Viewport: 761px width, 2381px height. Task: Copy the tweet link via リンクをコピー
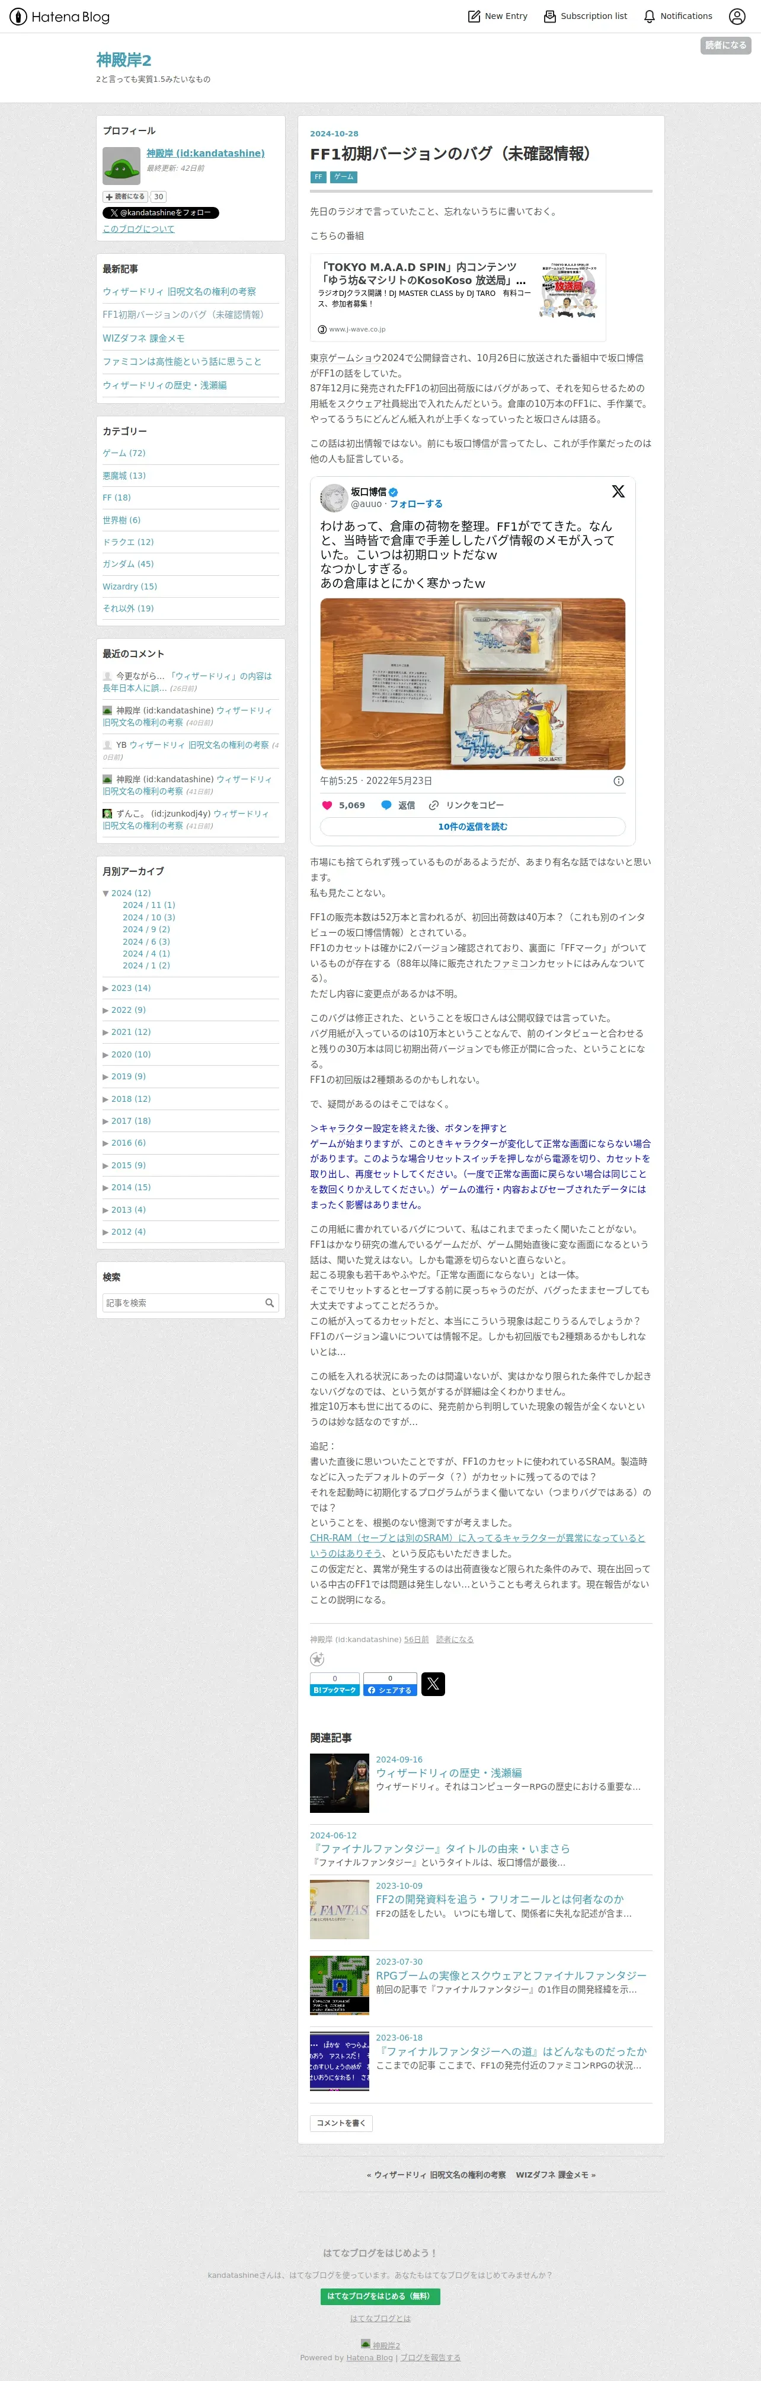(465, 805)
